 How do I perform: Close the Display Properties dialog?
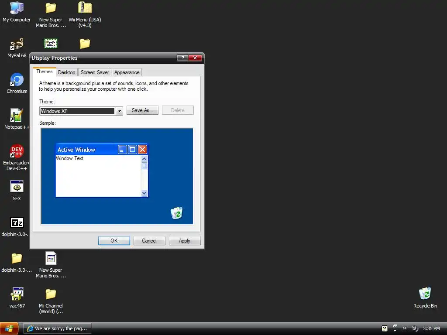click(195, 58)
